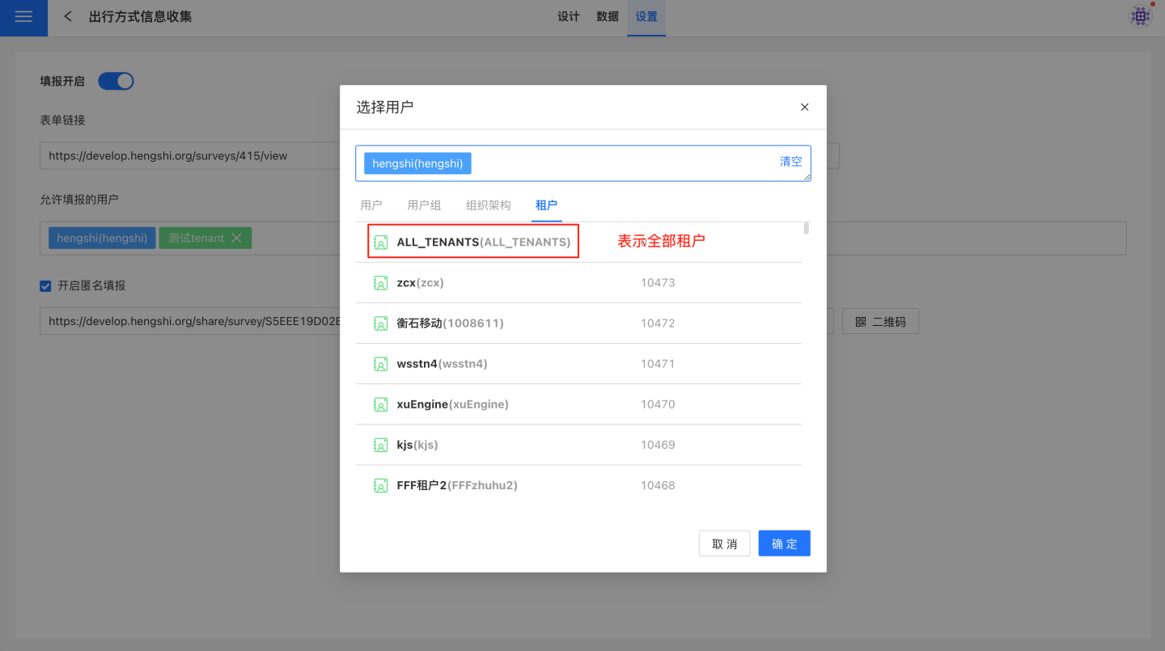The image size is (1165, 651).
Task: Switch to the 组织架构 tab
Action: [488, 205]
